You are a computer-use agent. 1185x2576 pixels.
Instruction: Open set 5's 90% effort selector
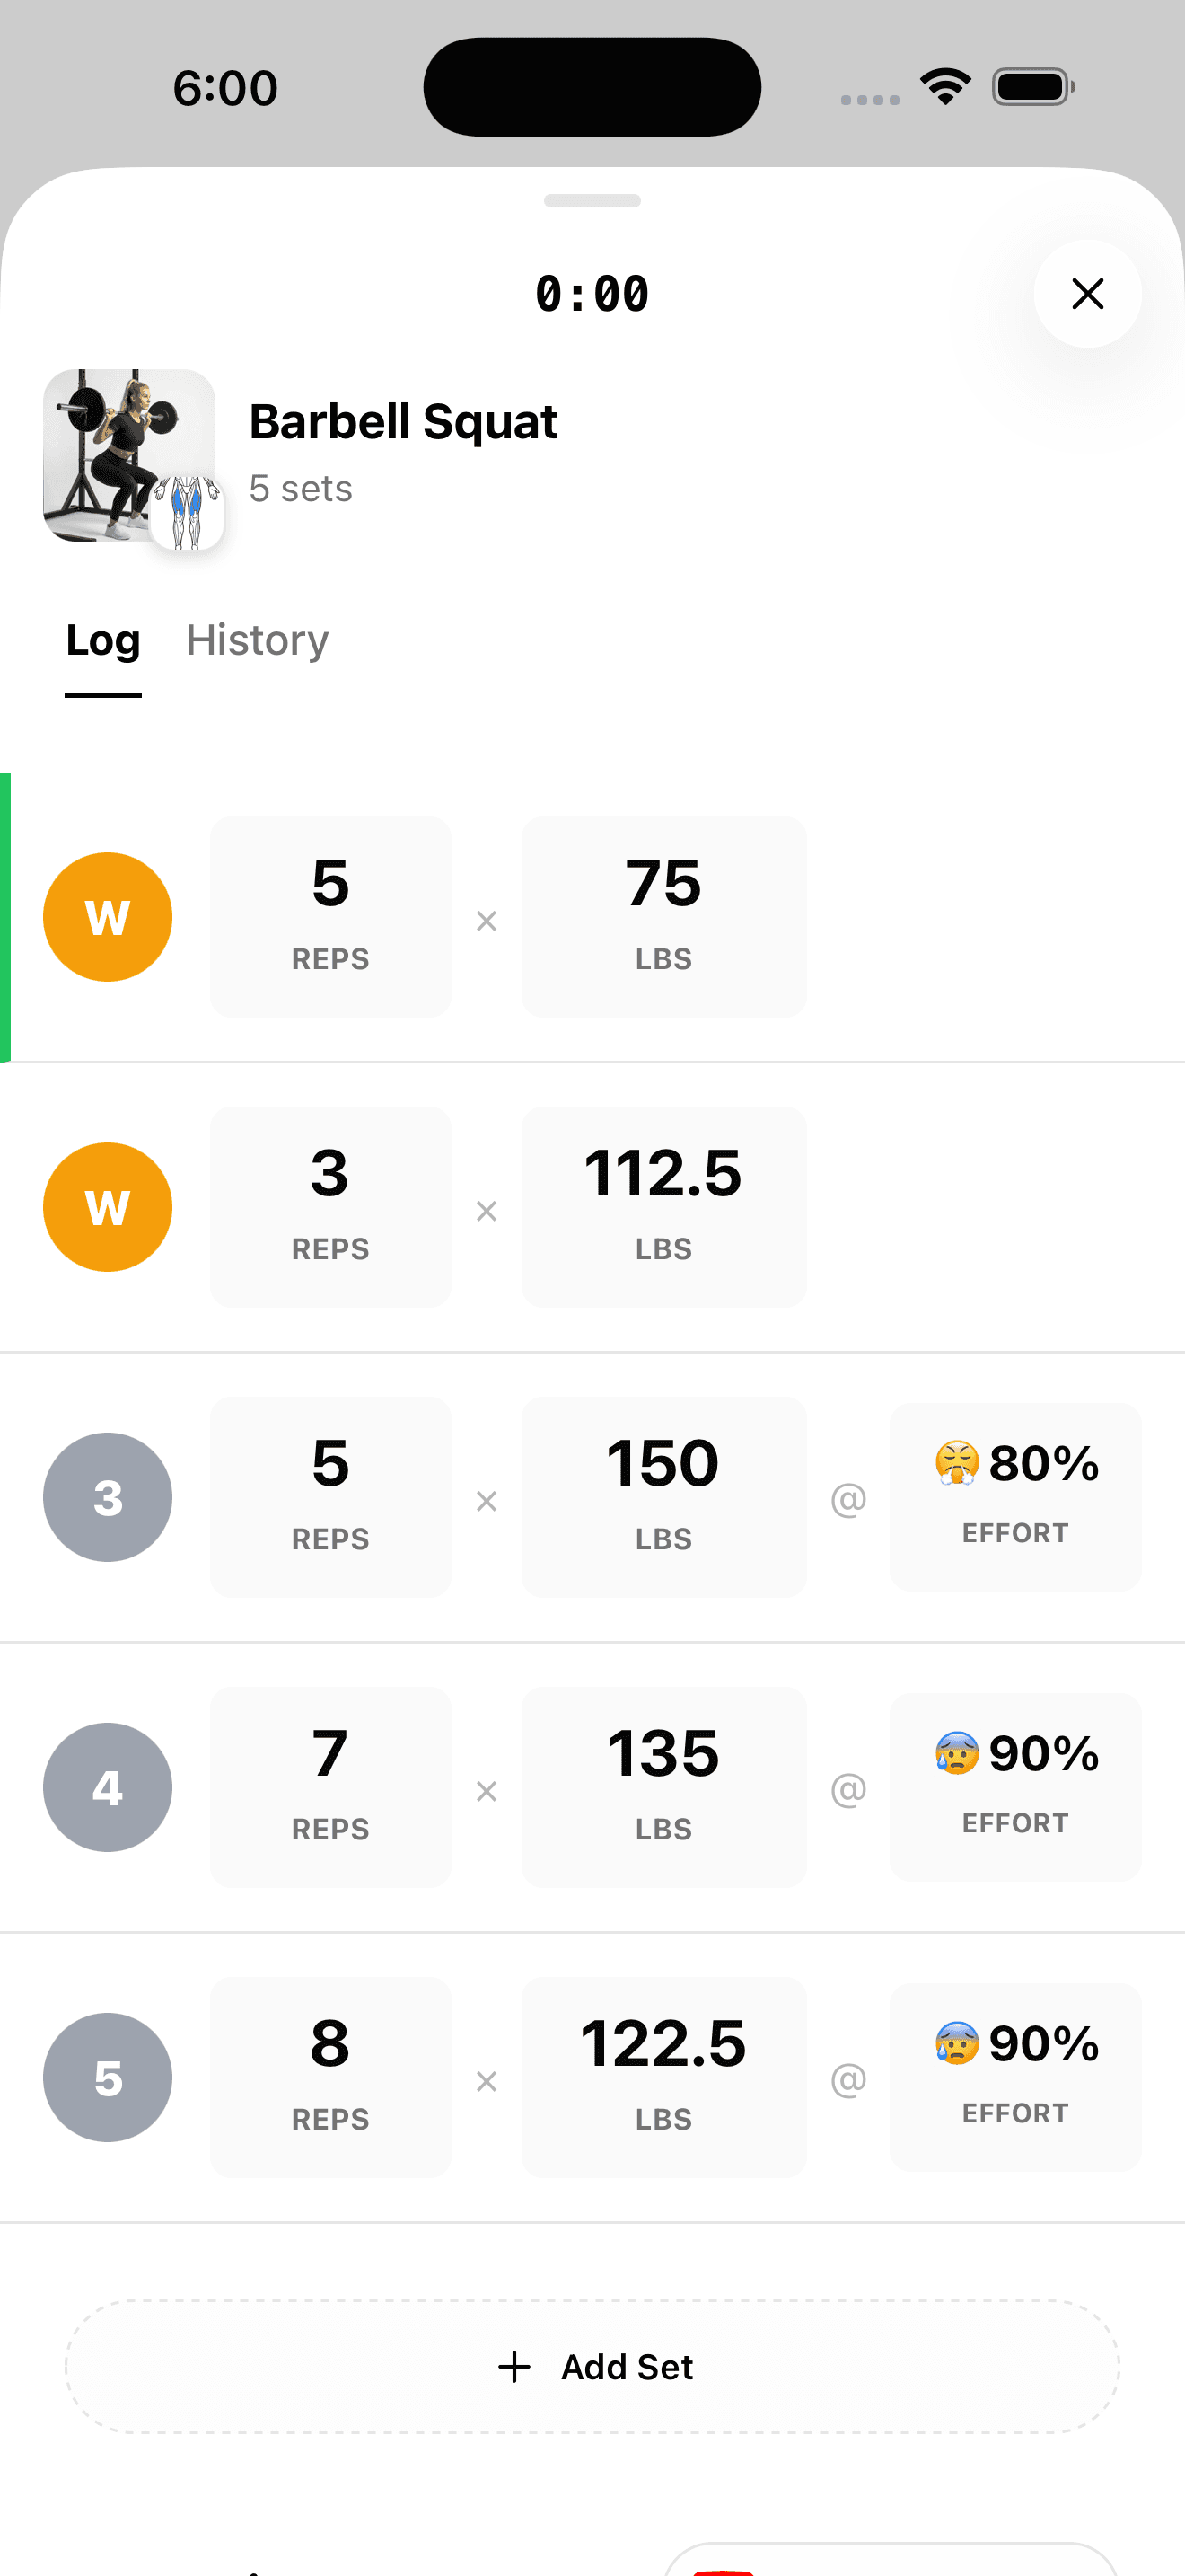coord(1015,2077)
